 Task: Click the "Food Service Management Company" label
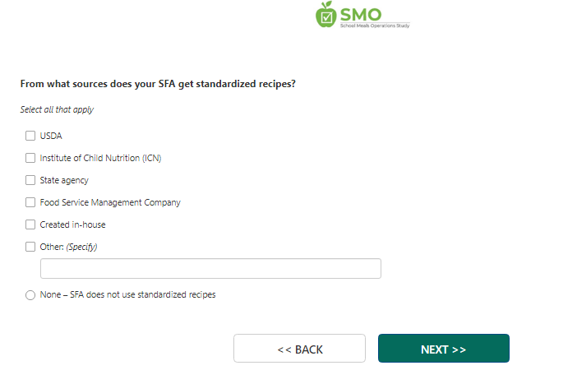point(110,202)
